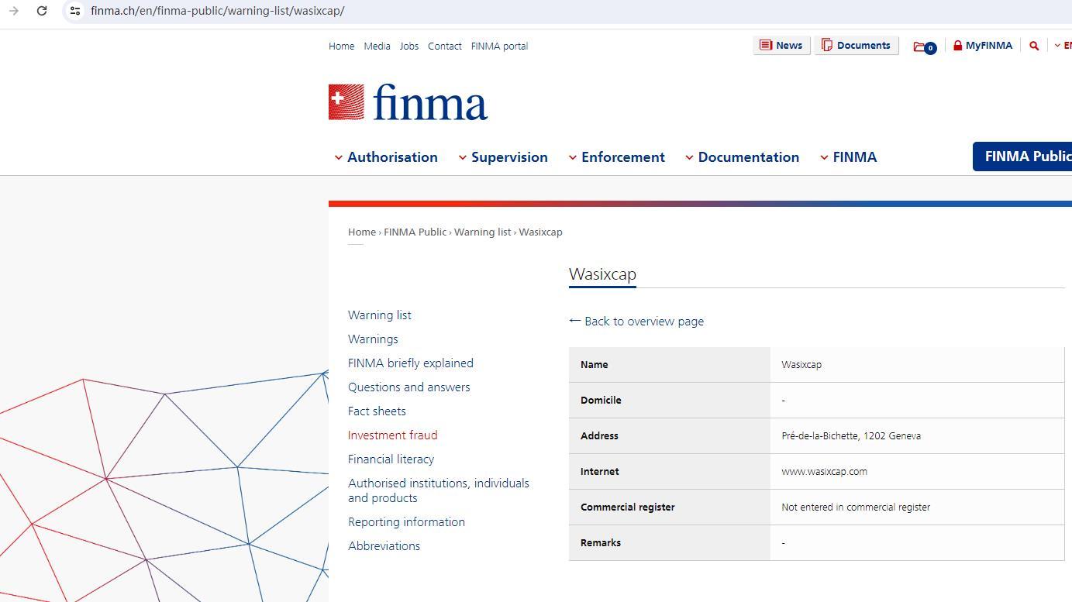
Task: Open Authorised institutions, individuals and products
Action: coord(439,490)
